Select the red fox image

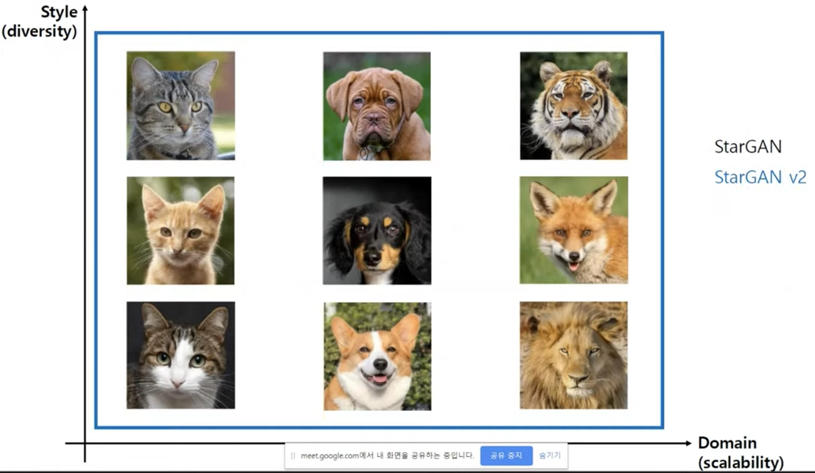[x=574, y=231]
